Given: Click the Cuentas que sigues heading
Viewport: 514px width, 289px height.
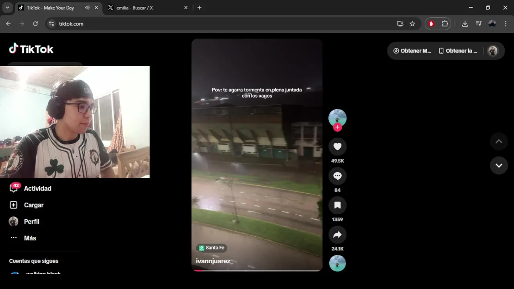Looking at the screenshot, I should coord(34,261).
